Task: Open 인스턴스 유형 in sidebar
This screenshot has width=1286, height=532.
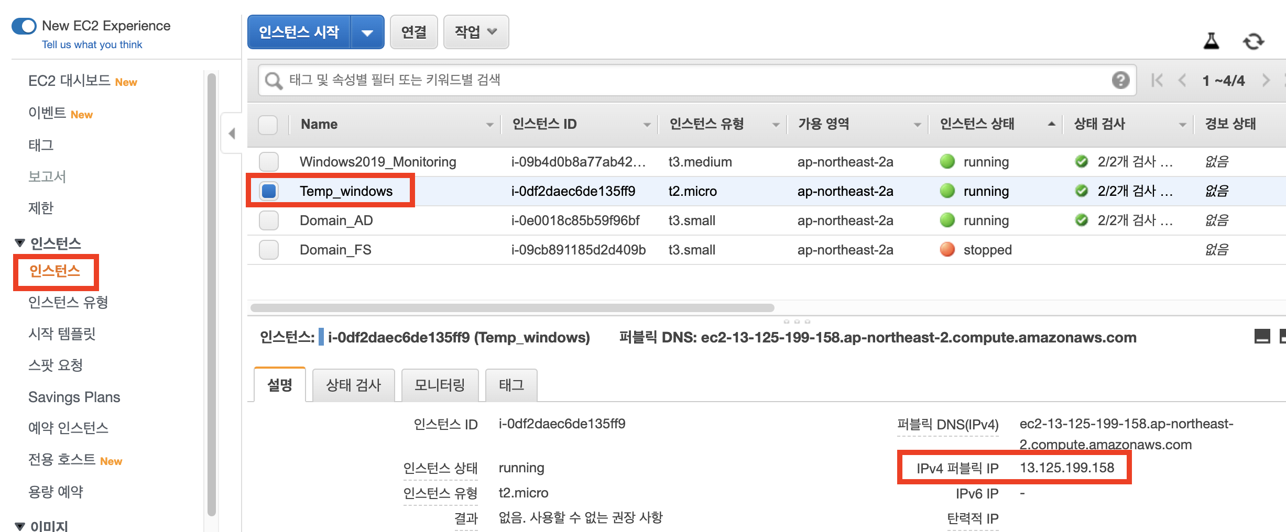Action: (68, 302)
